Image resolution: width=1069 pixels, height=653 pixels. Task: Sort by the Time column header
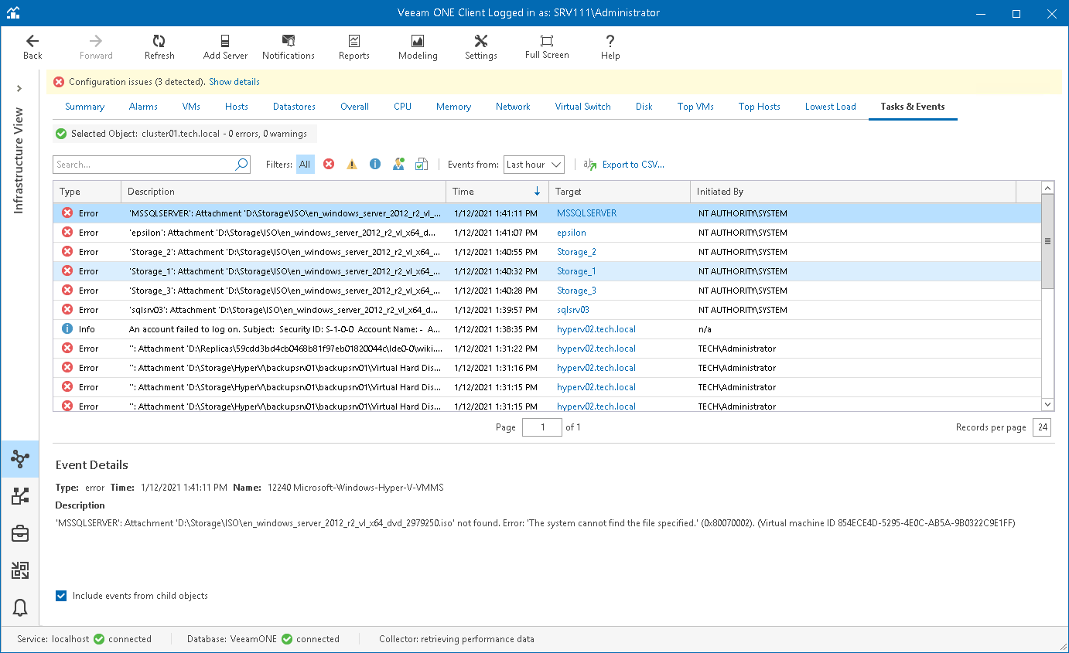click(495, 192)
